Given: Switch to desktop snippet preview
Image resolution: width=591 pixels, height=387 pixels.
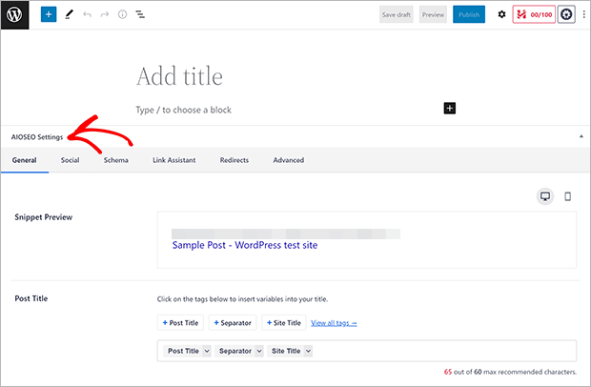Looking at the screenshot, I should pyautogui.click(x=545, y=195).
